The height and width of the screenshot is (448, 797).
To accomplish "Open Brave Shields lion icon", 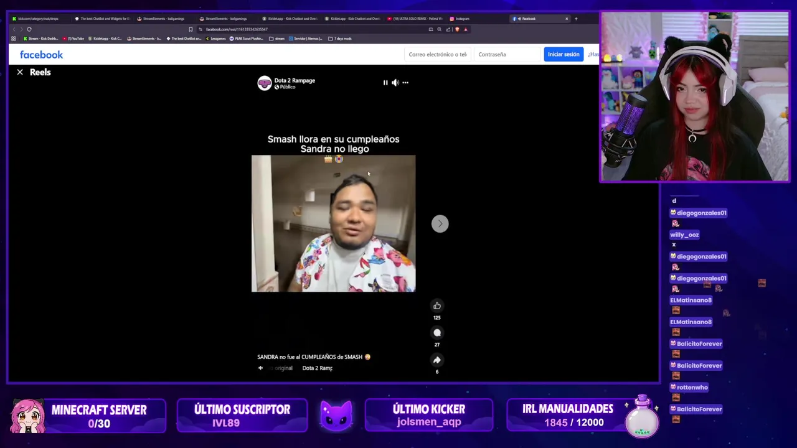I will [457, 29].
